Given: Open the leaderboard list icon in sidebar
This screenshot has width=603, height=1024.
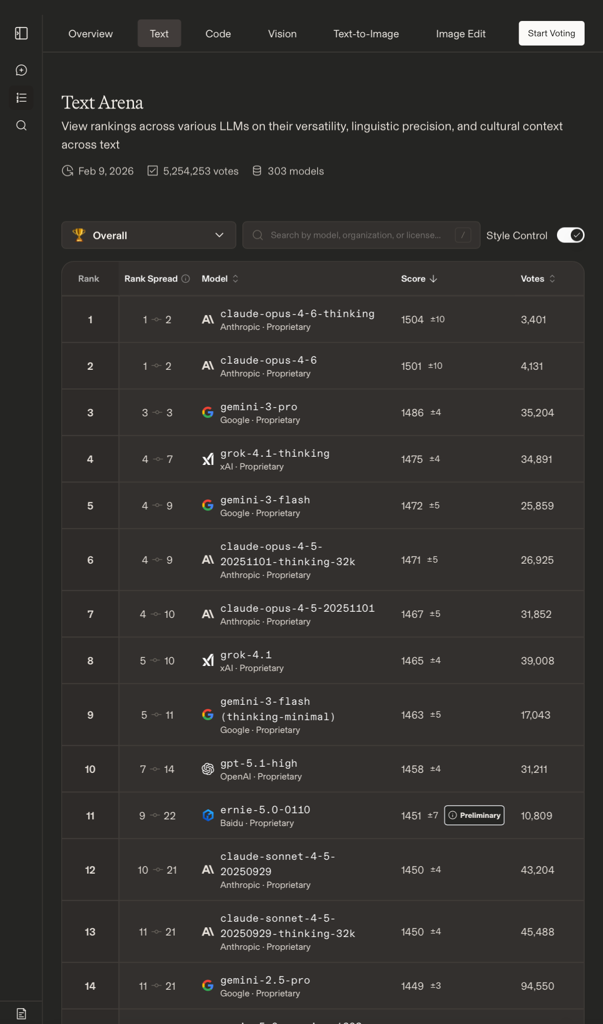Looking at the screenshot, I should 21,98.
